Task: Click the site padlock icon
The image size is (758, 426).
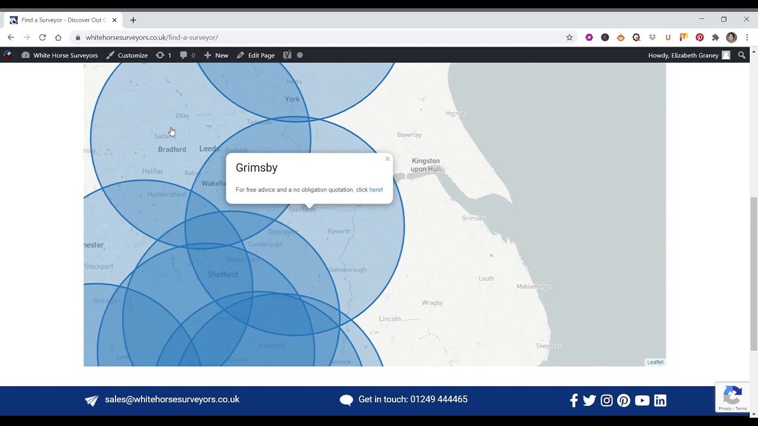Action: [x=78, y=37]
